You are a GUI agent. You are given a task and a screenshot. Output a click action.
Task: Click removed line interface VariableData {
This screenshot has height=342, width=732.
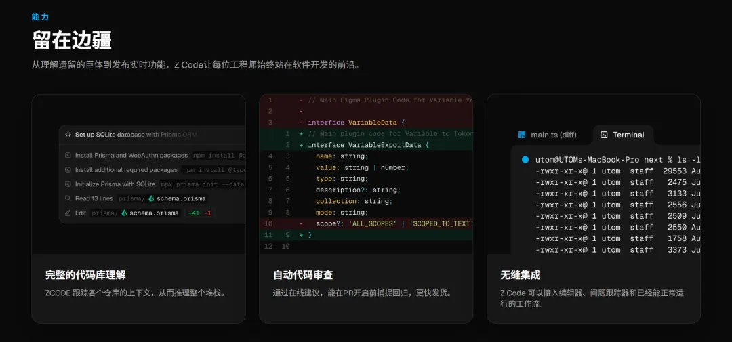tap(366, 123)
